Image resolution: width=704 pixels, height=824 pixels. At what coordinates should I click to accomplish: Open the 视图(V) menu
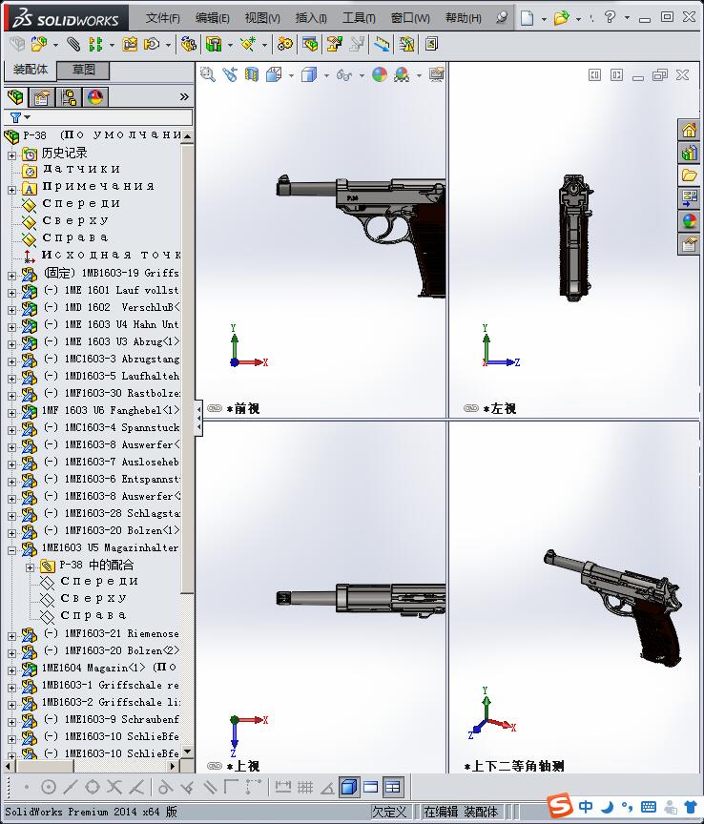point(262,18)
